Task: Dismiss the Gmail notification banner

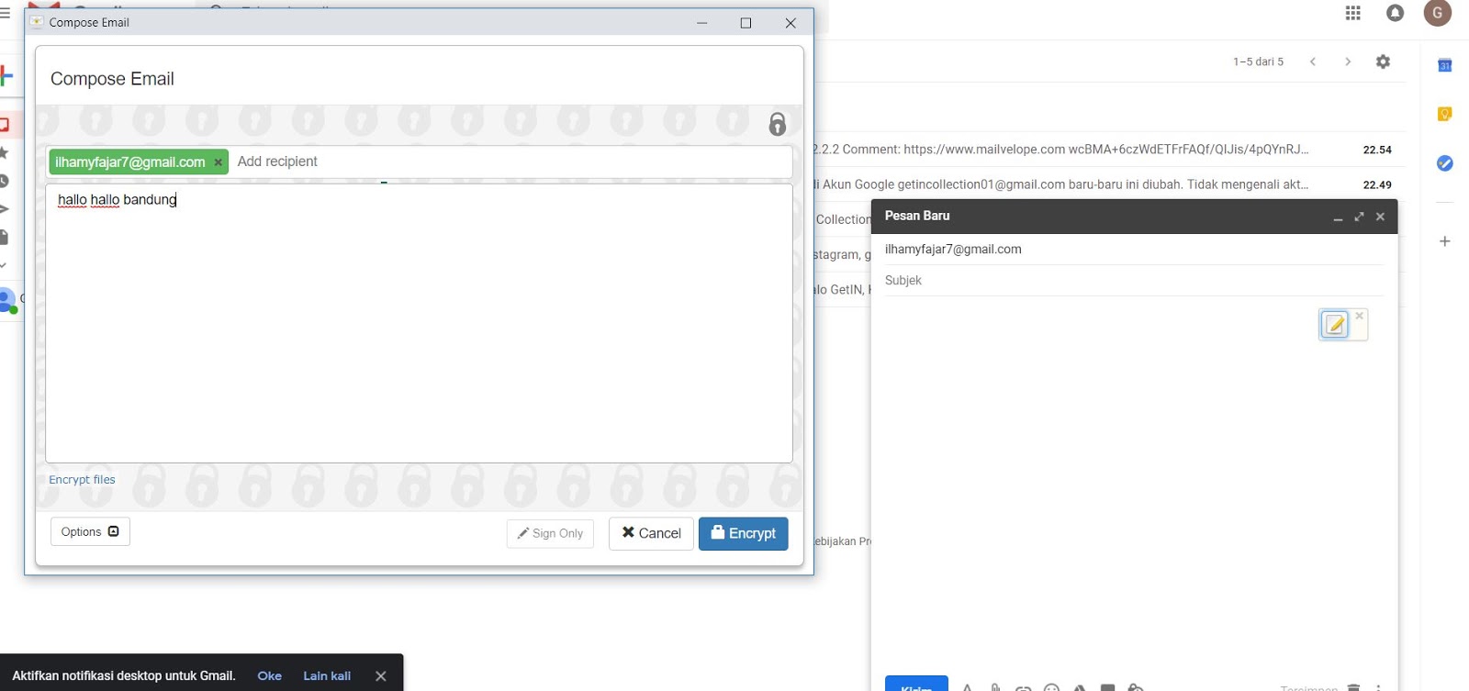Action: point(380,675)
